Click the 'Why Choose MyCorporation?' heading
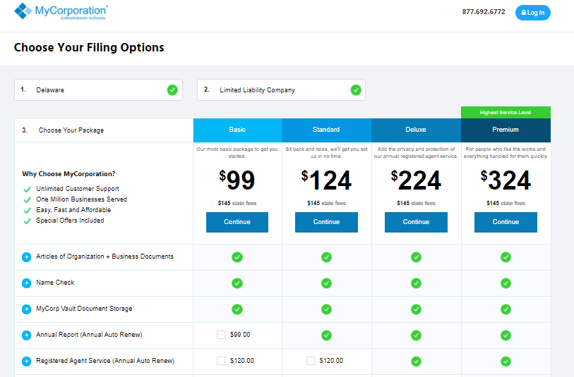This screenshot has height=377, width=574. click(x=68, y=174)
